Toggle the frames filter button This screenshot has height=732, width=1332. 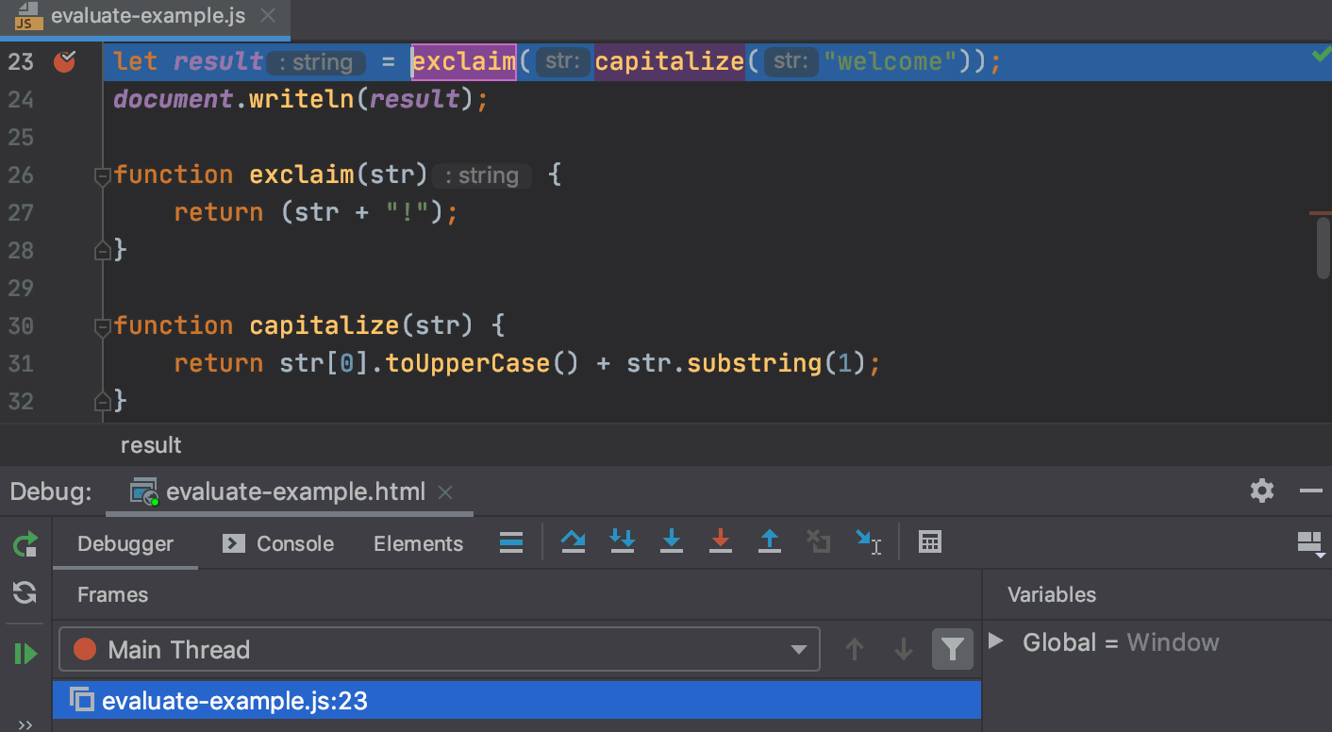click(952, 649)
